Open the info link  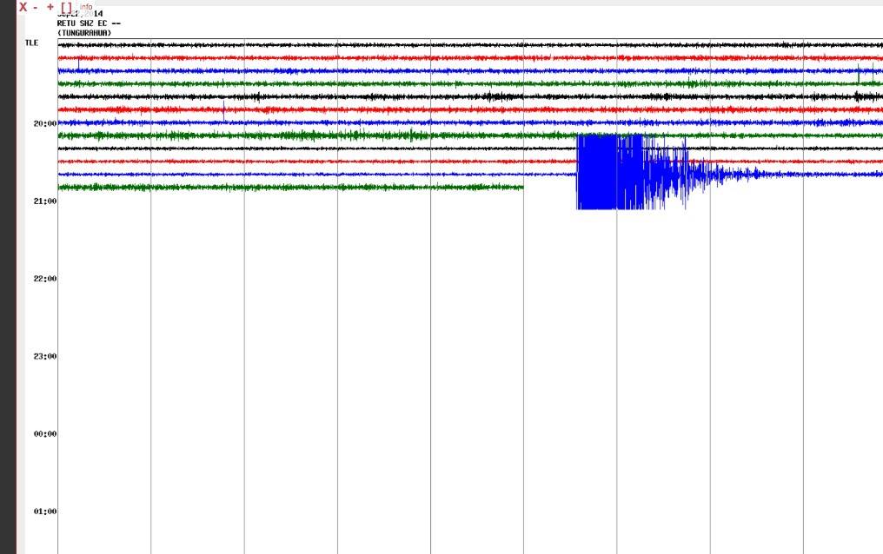point(86,7)
